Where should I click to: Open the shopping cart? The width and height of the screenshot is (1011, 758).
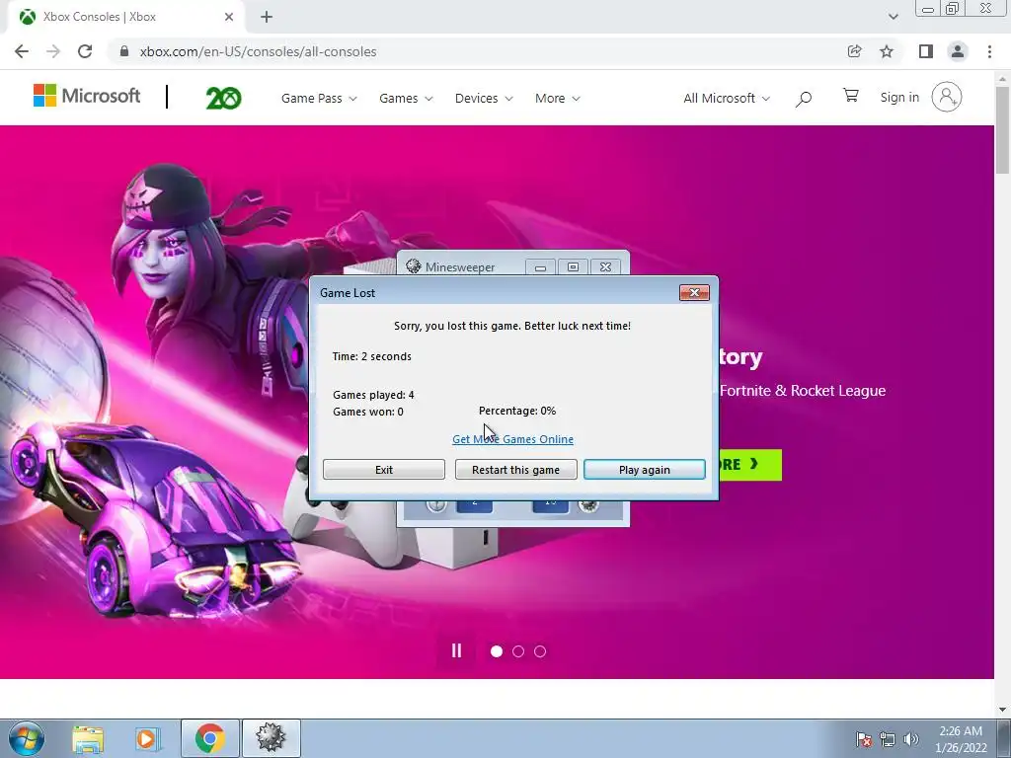pyautogui.click(x=850, y=96)
